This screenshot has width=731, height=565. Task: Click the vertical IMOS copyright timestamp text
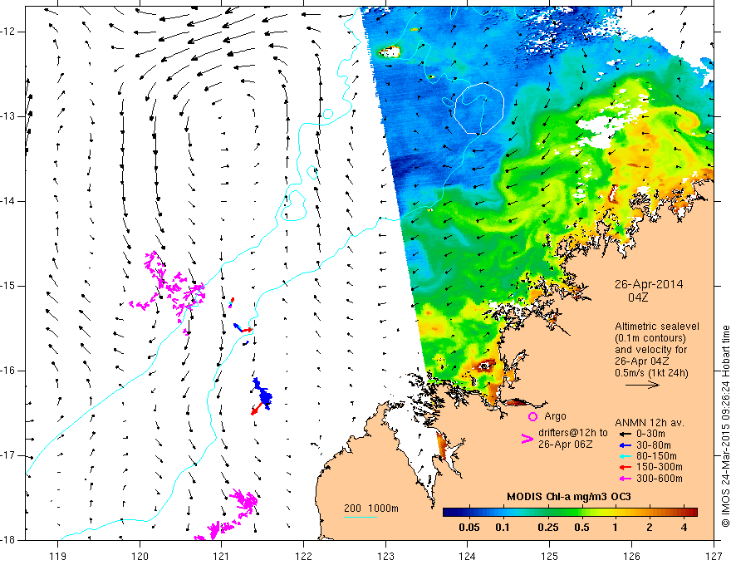pos(725,426)
